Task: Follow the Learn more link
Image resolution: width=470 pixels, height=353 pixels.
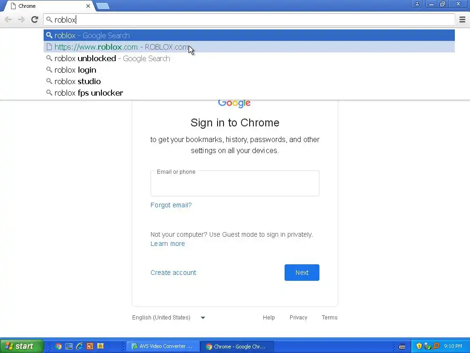Action: (x=168, y=244)
